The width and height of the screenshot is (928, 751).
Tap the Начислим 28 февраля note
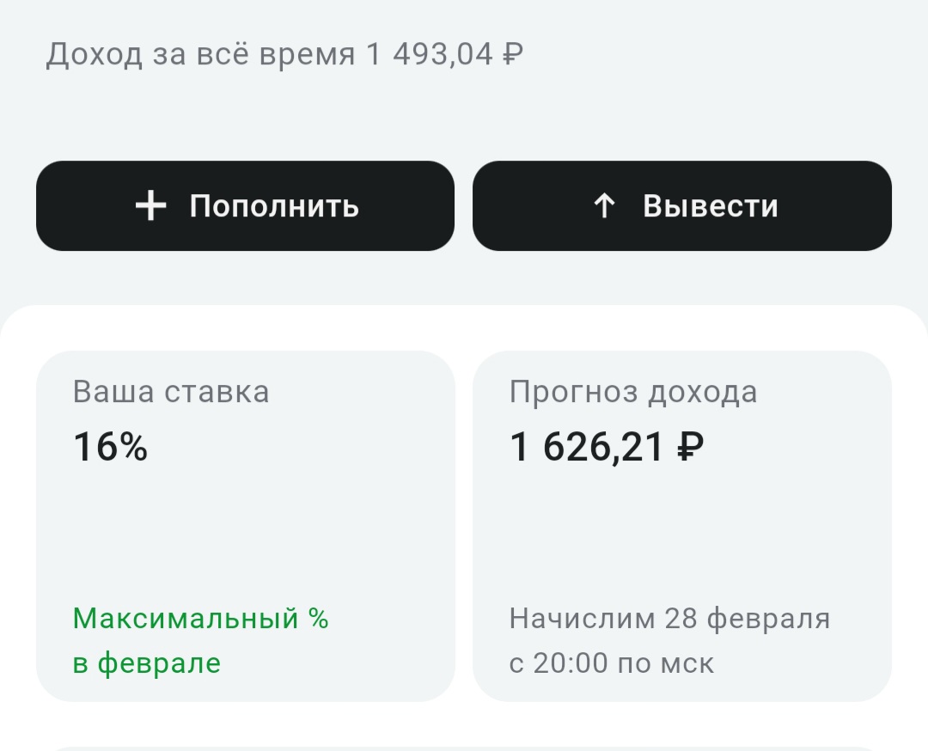click(x=669, y=619)
